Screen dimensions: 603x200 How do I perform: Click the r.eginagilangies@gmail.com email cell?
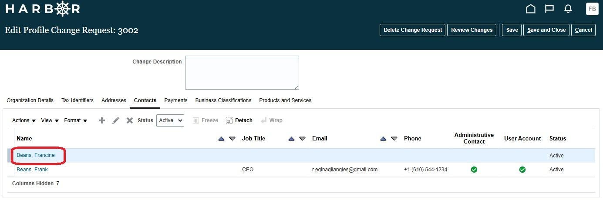[x=345, y=170]
